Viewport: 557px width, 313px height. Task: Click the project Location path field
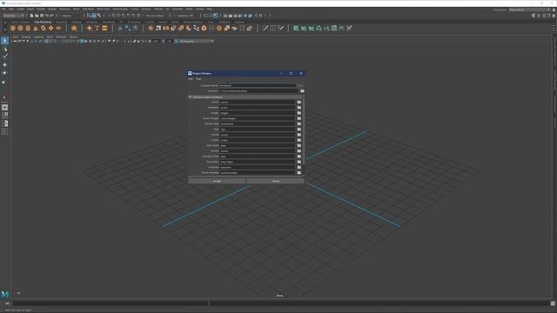tap(259, 91)
